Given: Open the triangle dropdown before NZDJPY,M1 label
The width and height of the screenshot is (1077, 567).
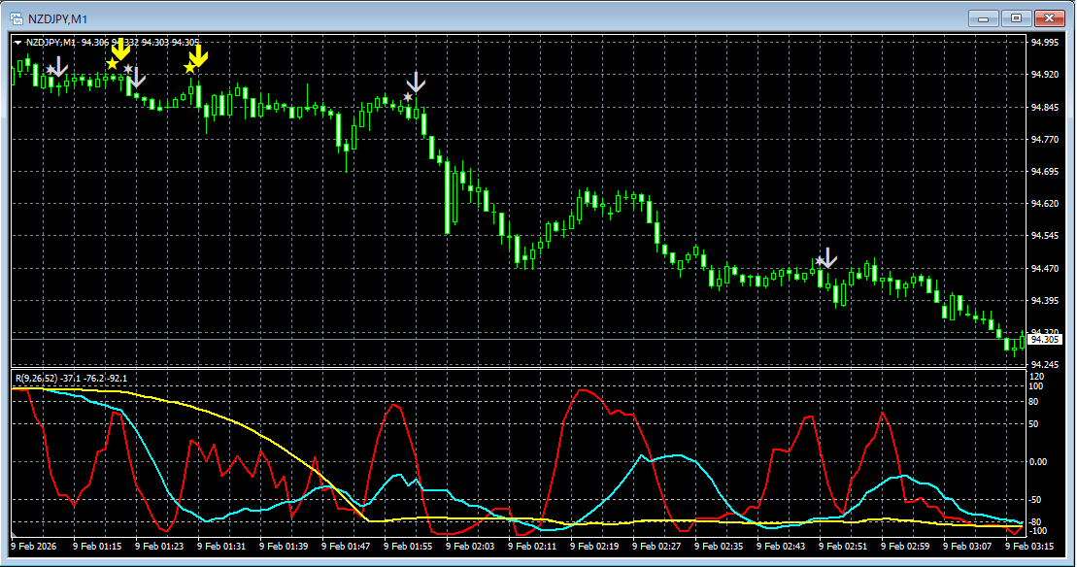Looking at the screenshot, I should click(17, 43).
